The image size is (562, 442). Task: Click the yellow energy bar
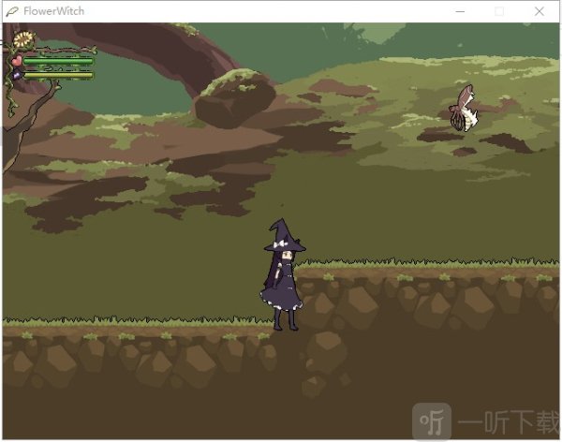click(57, 75)
